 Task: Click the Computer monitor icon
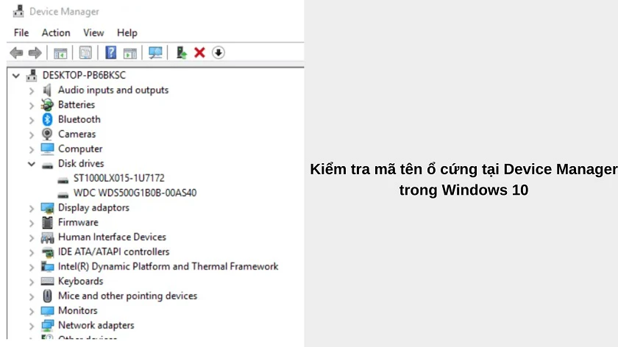[47, 149]
